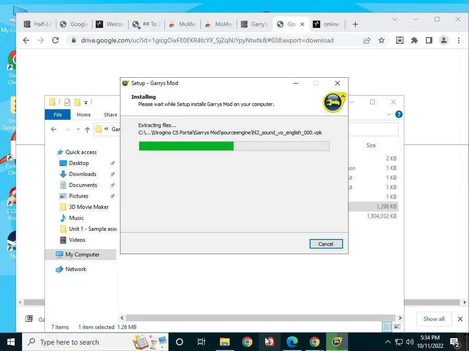Click Explorer horizontal scrollbar

tap(260, 318)
